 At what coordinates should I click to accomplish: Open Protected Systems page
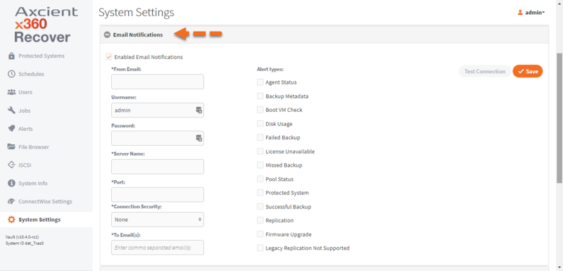coord(42,56)
